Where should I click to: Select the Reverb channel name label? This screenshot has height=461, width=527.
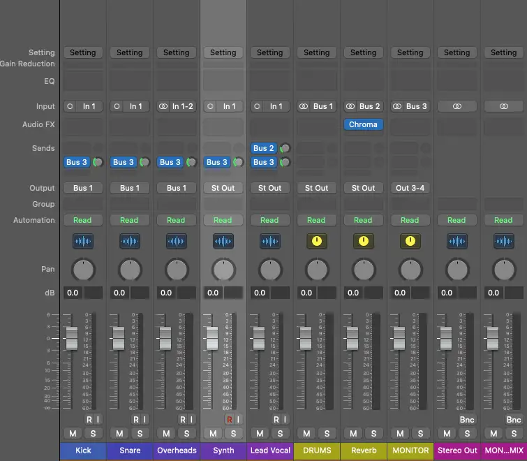363,451
